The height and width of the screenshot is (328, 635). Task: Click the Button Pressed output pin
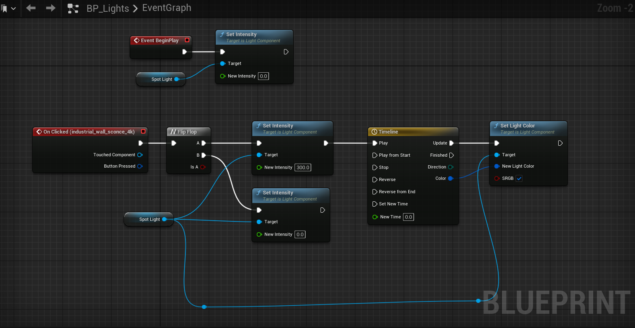coord(140,166)
